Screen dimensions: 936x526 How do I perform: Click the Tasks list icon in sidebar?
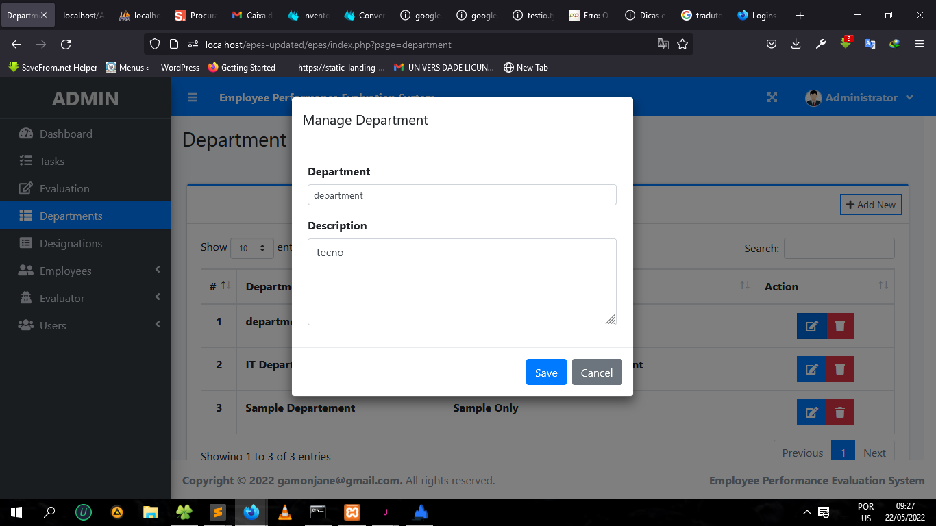(26, 161)
